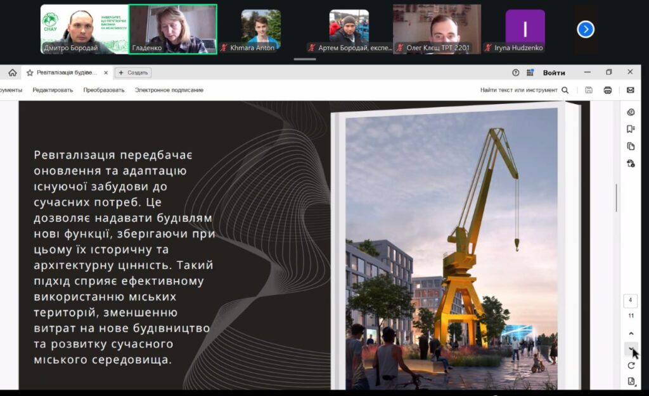The height and width of the screenshot is (396, 649).
Task: Open the page thumbnails icon in right sidebar
Action: [x=631, y=146]
